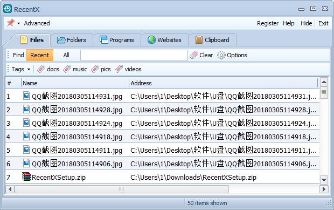Screen dimensions: 334x210
Task: Filter by the videos tag
Action: (128, 69)
